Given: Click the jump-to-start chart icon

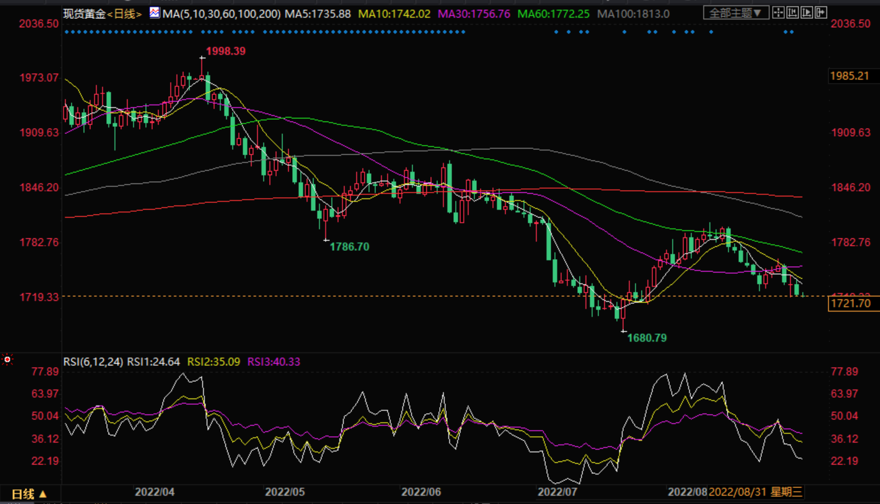Looking at the screenshot, I should pos(793,12).
